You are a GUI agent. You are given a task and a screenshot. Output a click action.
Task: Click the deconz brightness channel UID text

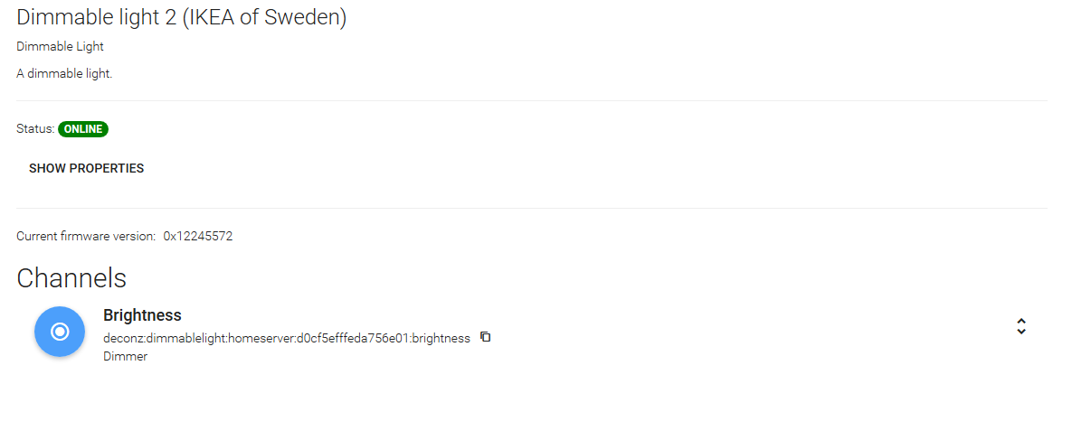coord(286,338)
